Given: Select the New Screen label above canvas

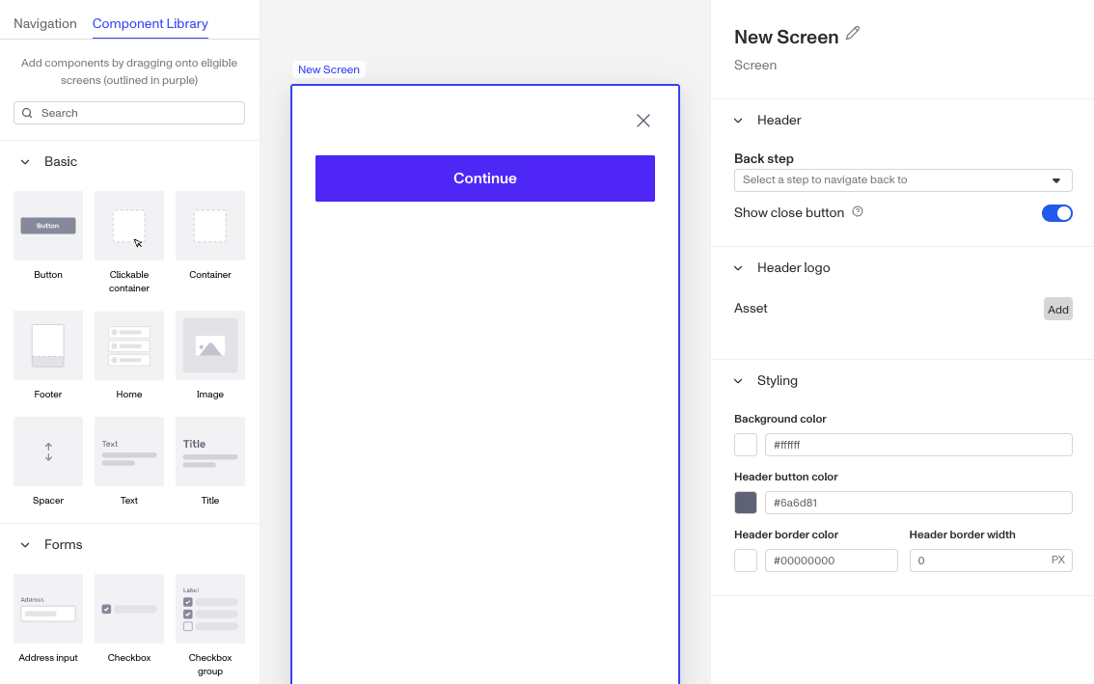Looking at the screenshot, I should (x=329, y=69).
